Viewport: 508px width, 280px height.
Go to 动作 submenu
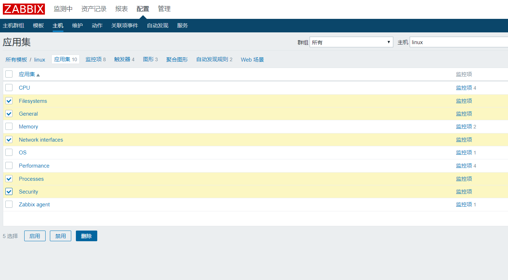[x=97, y=26]
